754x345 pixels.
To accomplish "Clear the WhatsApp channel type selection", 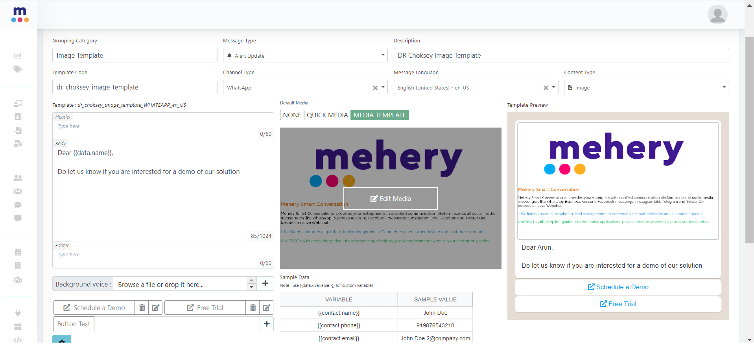I will tap(375, 88).
